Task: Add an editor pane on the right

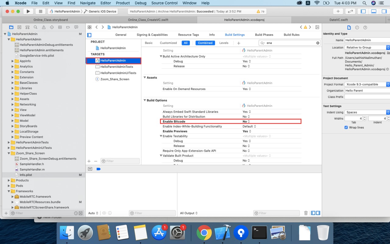Action: (317, 27)
